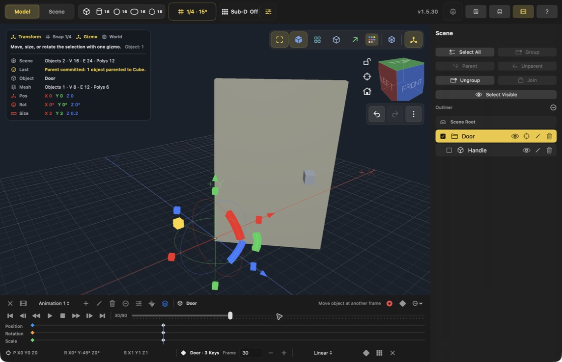Click the home view icon in viewport
The image size is (562, 362).
367,92
